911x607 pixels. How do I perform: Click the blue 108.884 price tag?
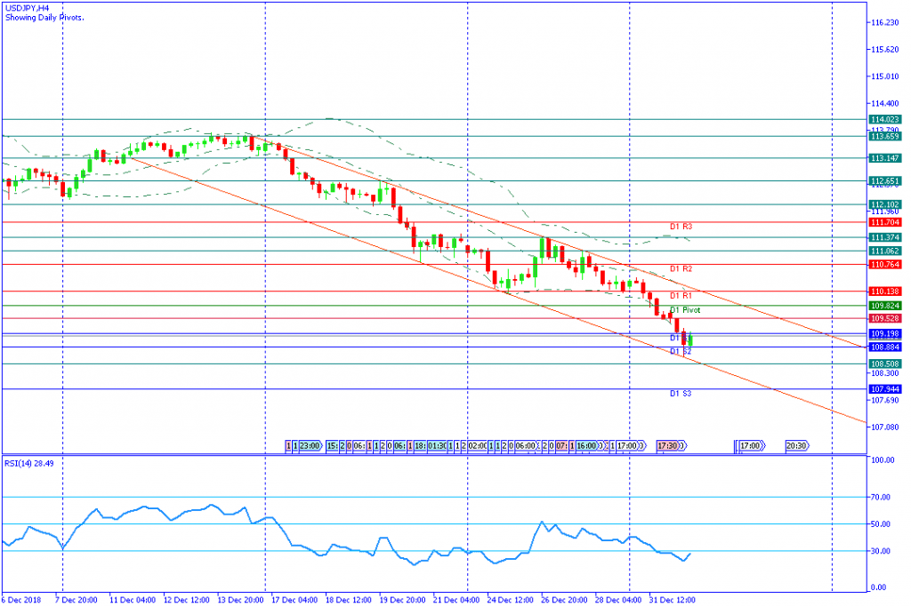coord(885,347)
